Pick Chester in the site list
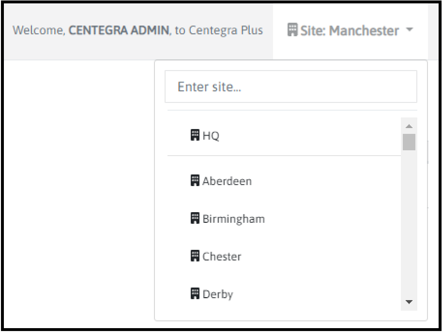The height and width of the screenshot is (332, 442). point(222,257)
